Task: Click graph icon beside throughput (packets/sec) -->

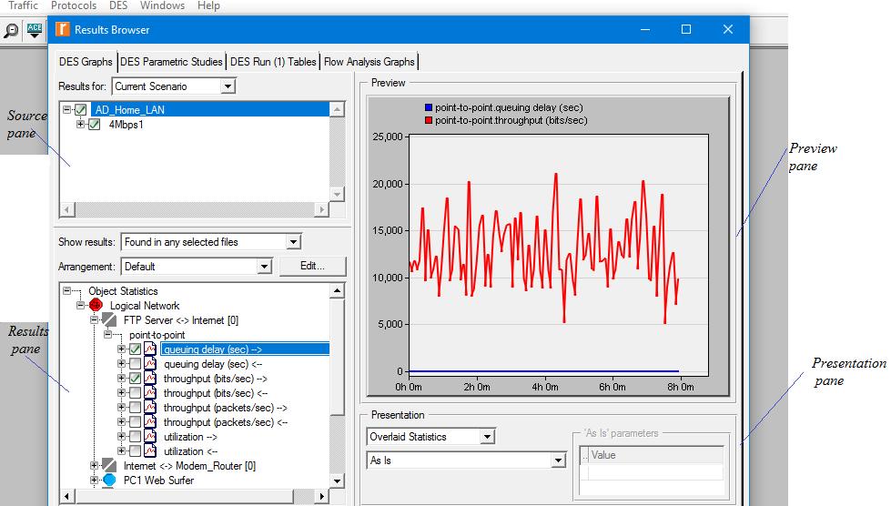Action: (x=150, y=408)
